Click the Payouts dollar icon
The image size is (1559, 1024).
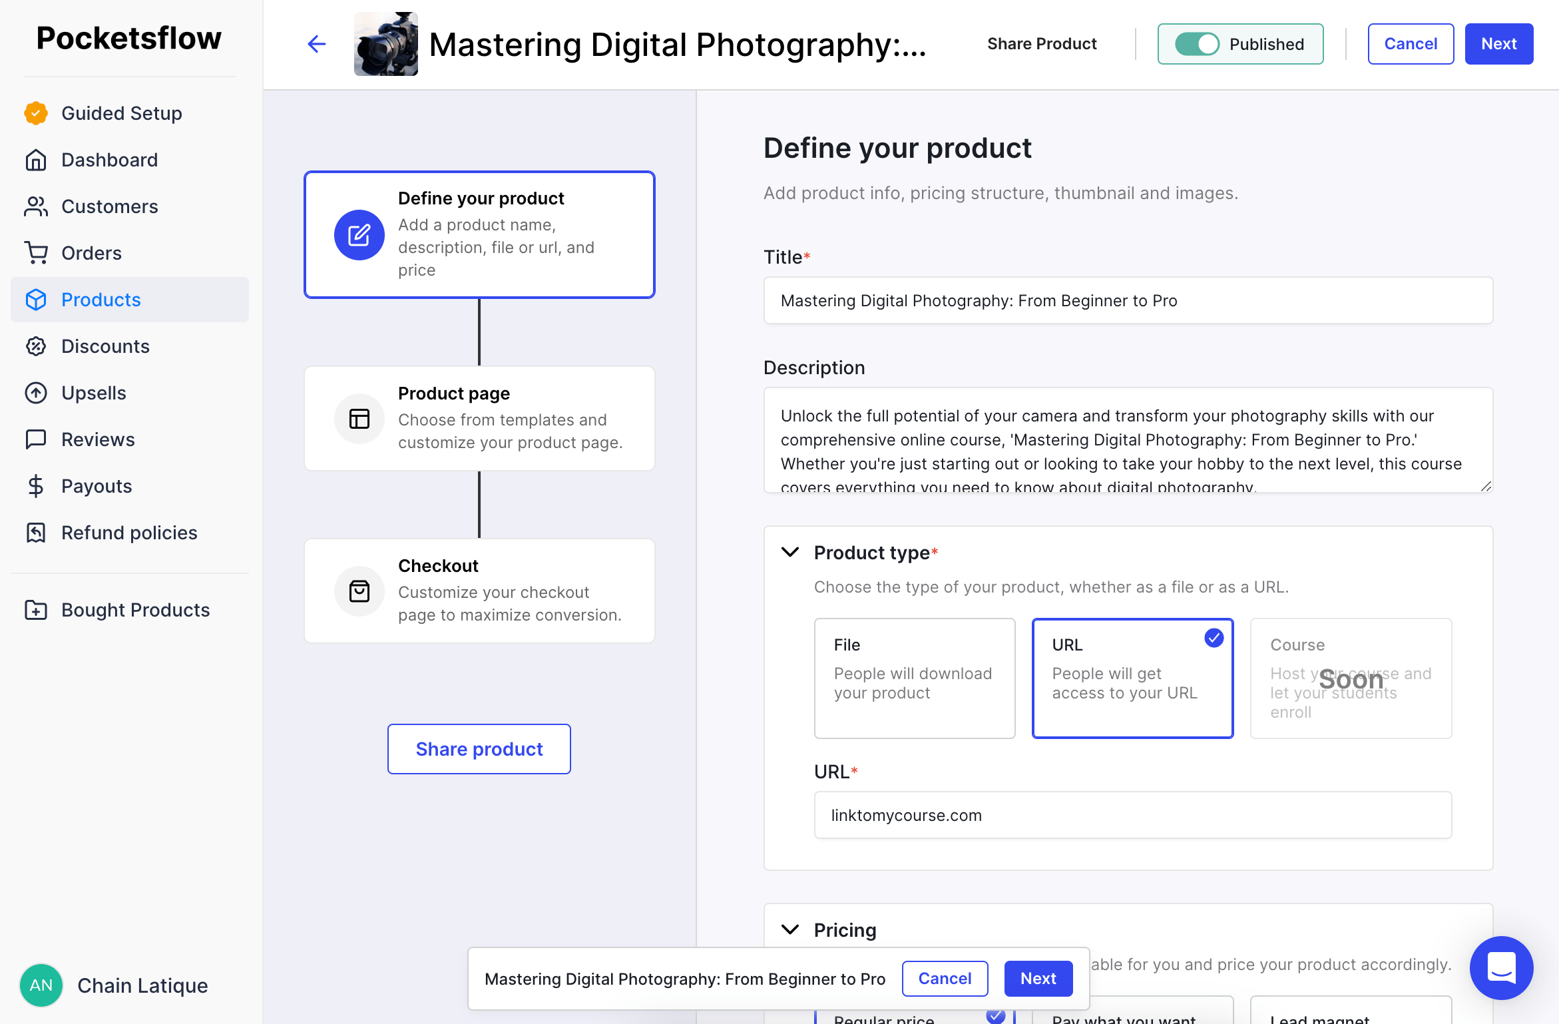click(36, 486)
